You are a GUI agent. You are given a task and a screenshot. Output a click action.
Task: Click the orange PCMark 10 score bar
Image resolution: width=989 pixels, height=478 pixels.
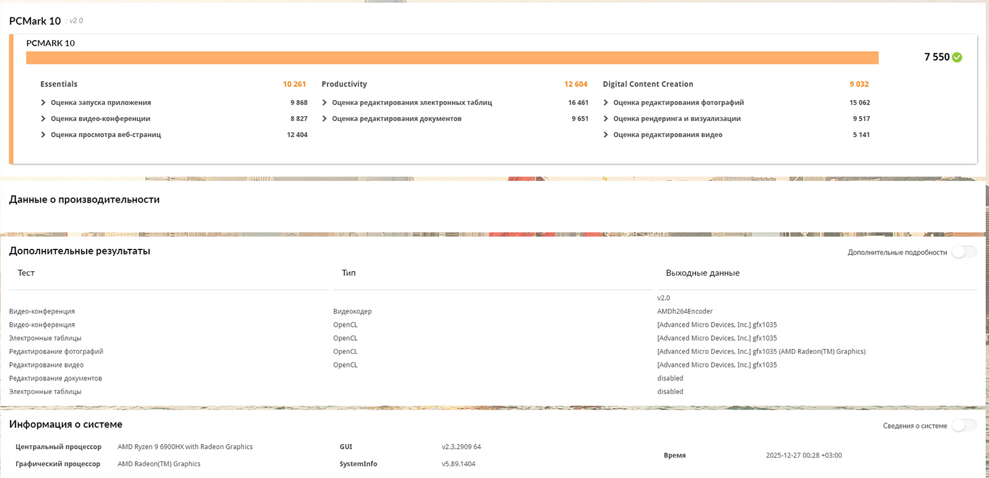pyautogui.click(x=452, y=58)
